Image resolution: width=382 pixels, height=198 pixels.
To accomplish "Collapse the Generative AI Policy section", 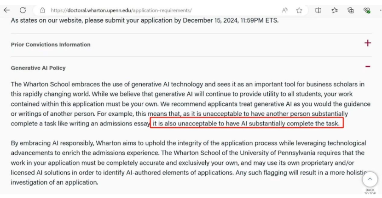I will coord(368,67).
